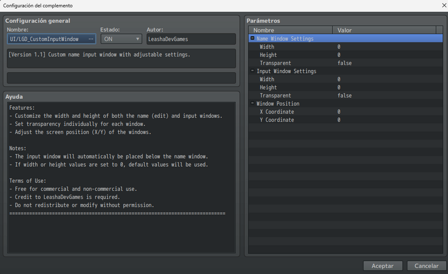Collapse the Input Window Settings group
Viewport: 448px width, 274px height.
click(253, 71)
